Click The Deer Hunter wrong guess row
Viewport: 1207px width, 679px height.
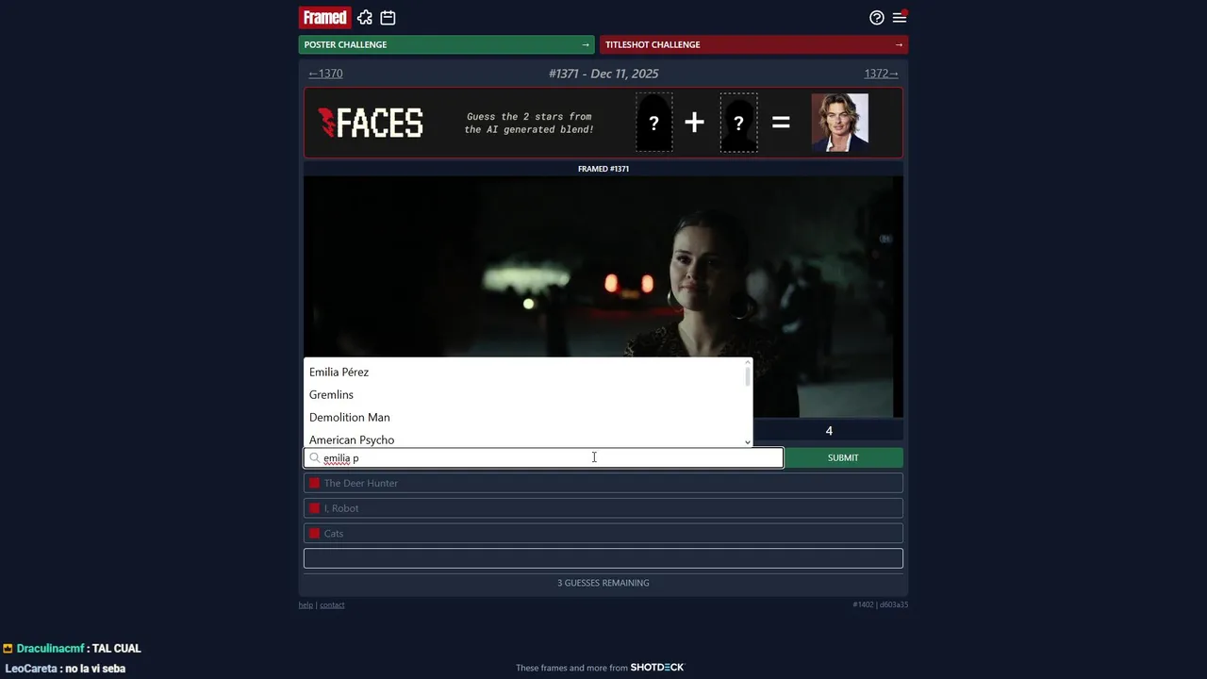tap(603, 483)
